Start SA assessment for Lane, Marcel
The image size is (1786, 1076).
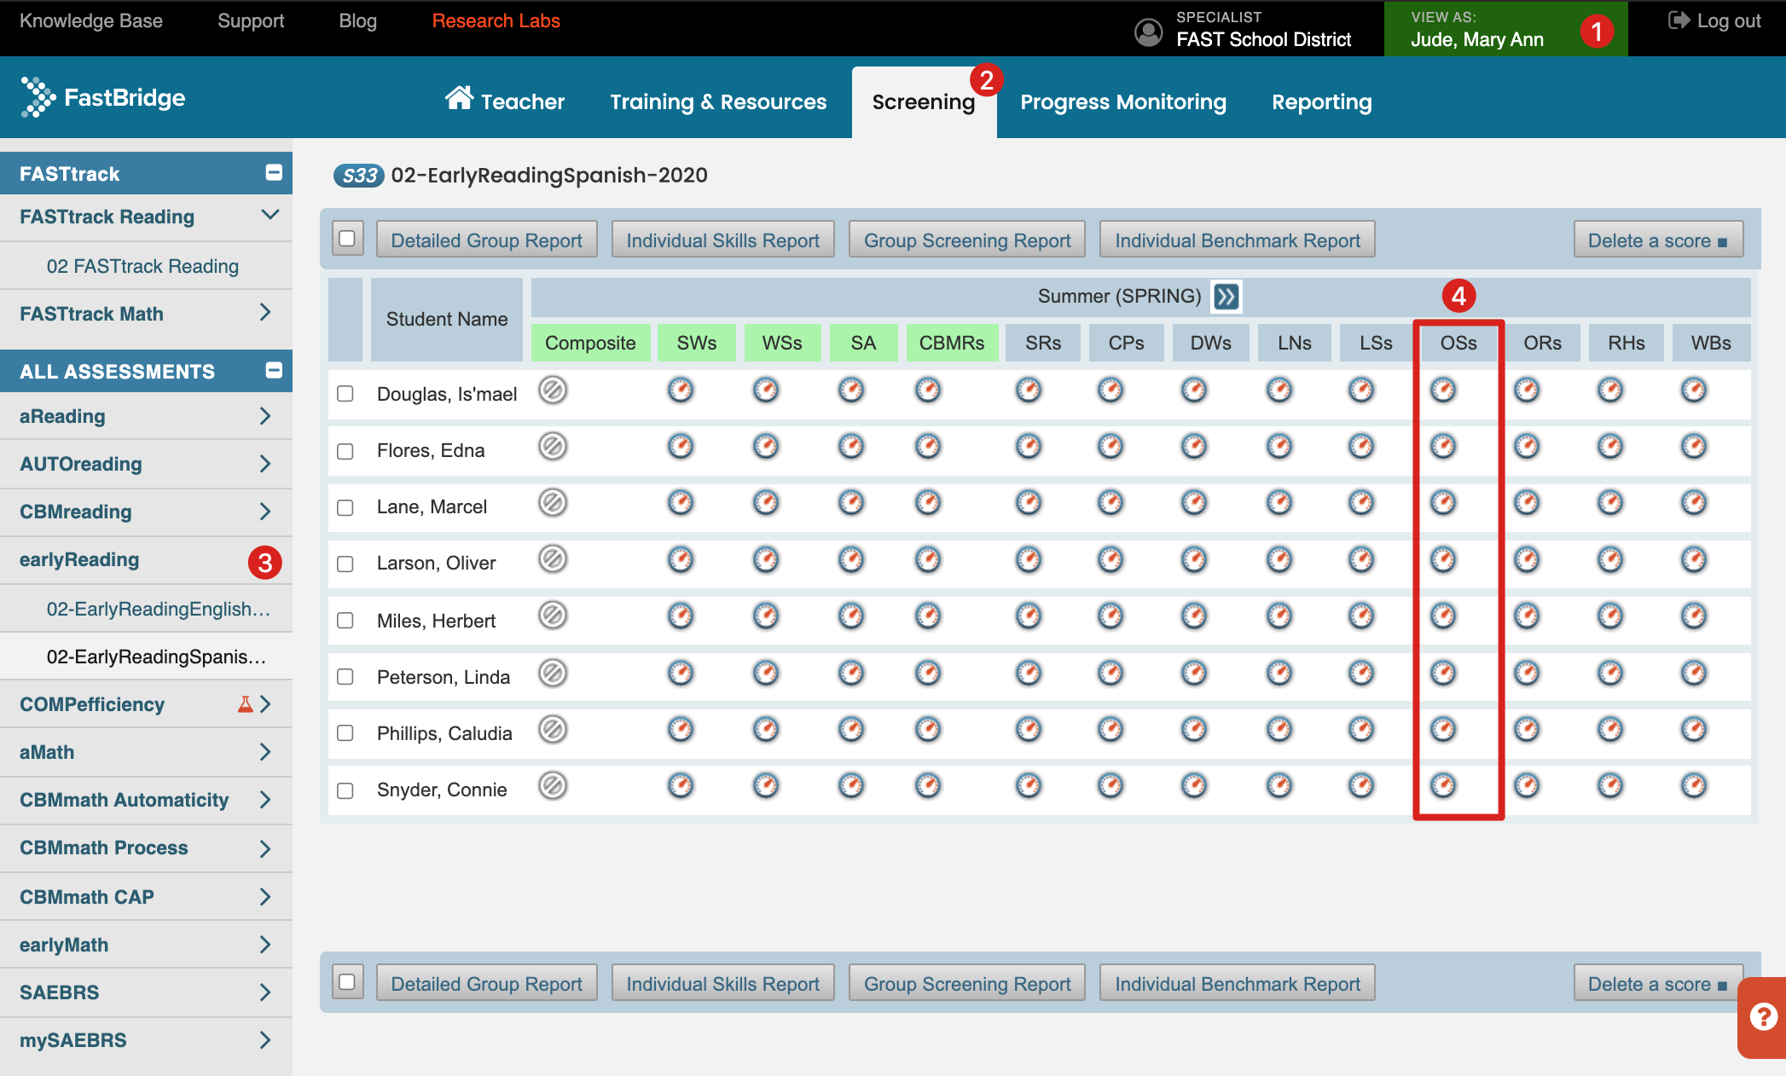(x=851, y=503)
